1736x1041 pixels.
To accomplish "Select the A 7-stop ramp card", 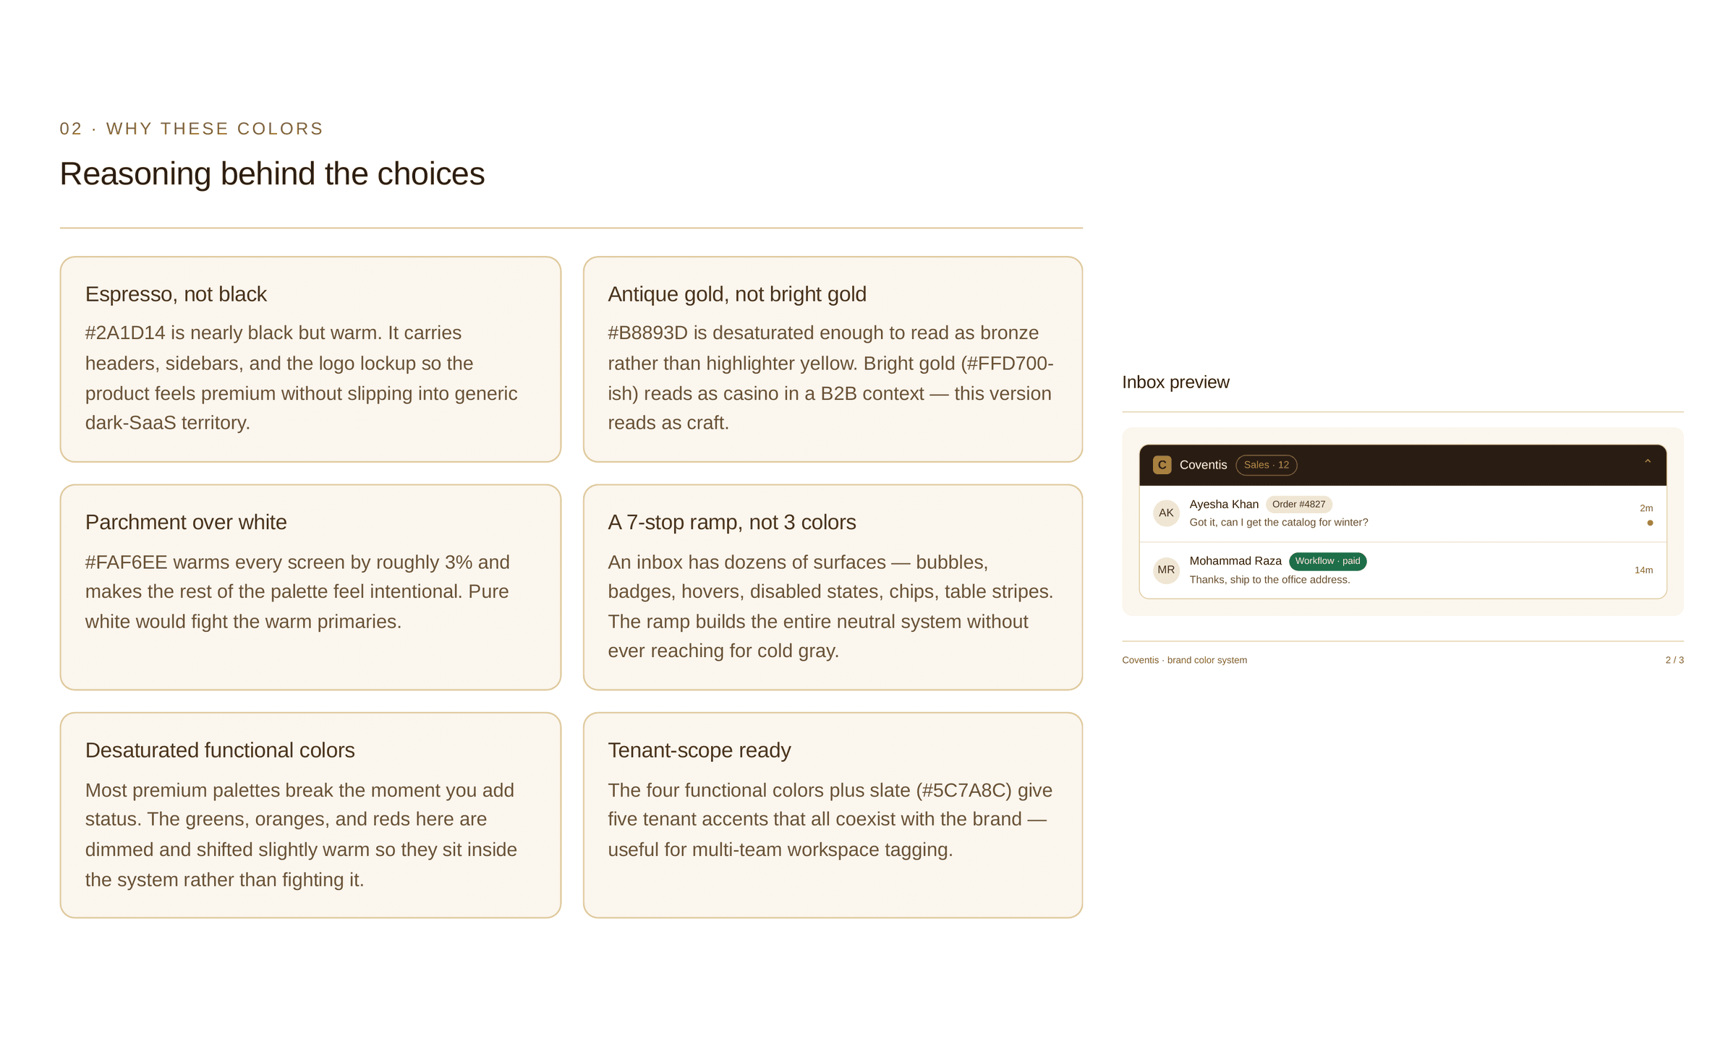I will (x=833, y=587).
